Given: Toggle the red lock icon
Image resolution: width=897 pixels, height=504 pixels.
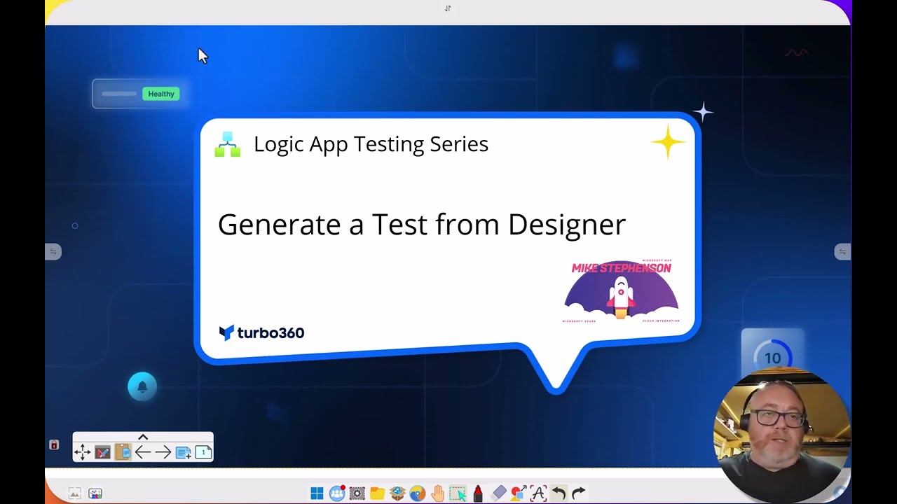Looking at the screenshot, I should pos(54,444).
